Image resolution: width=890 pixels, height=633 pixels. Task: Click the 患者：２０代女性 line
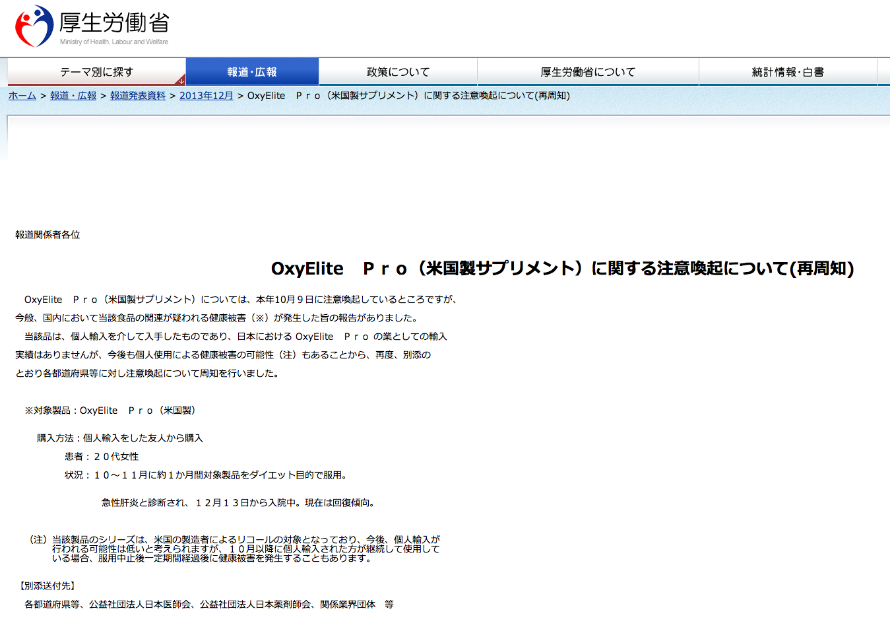pyautogui.click(x=102, y=457)
